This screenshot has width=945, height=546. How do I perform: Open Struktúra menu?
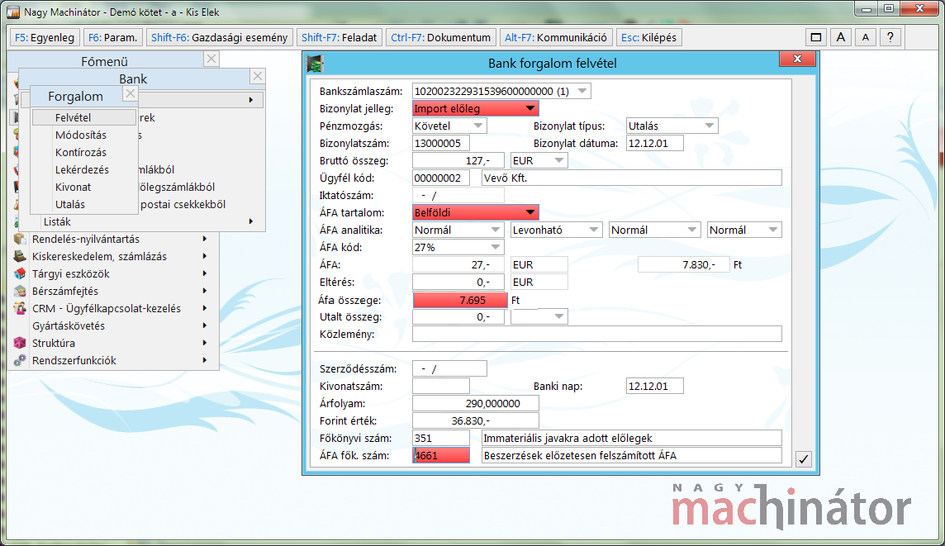click(114, 344)
